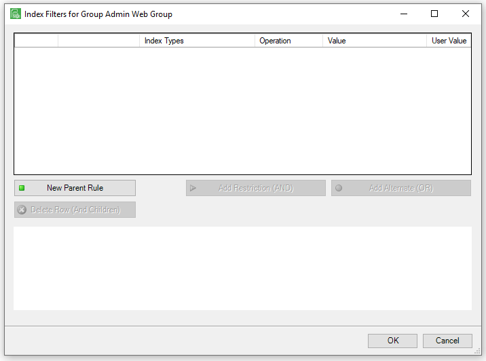
Task: Select the User Value column header
Action: pyautogui.click(x=449, y=41)
